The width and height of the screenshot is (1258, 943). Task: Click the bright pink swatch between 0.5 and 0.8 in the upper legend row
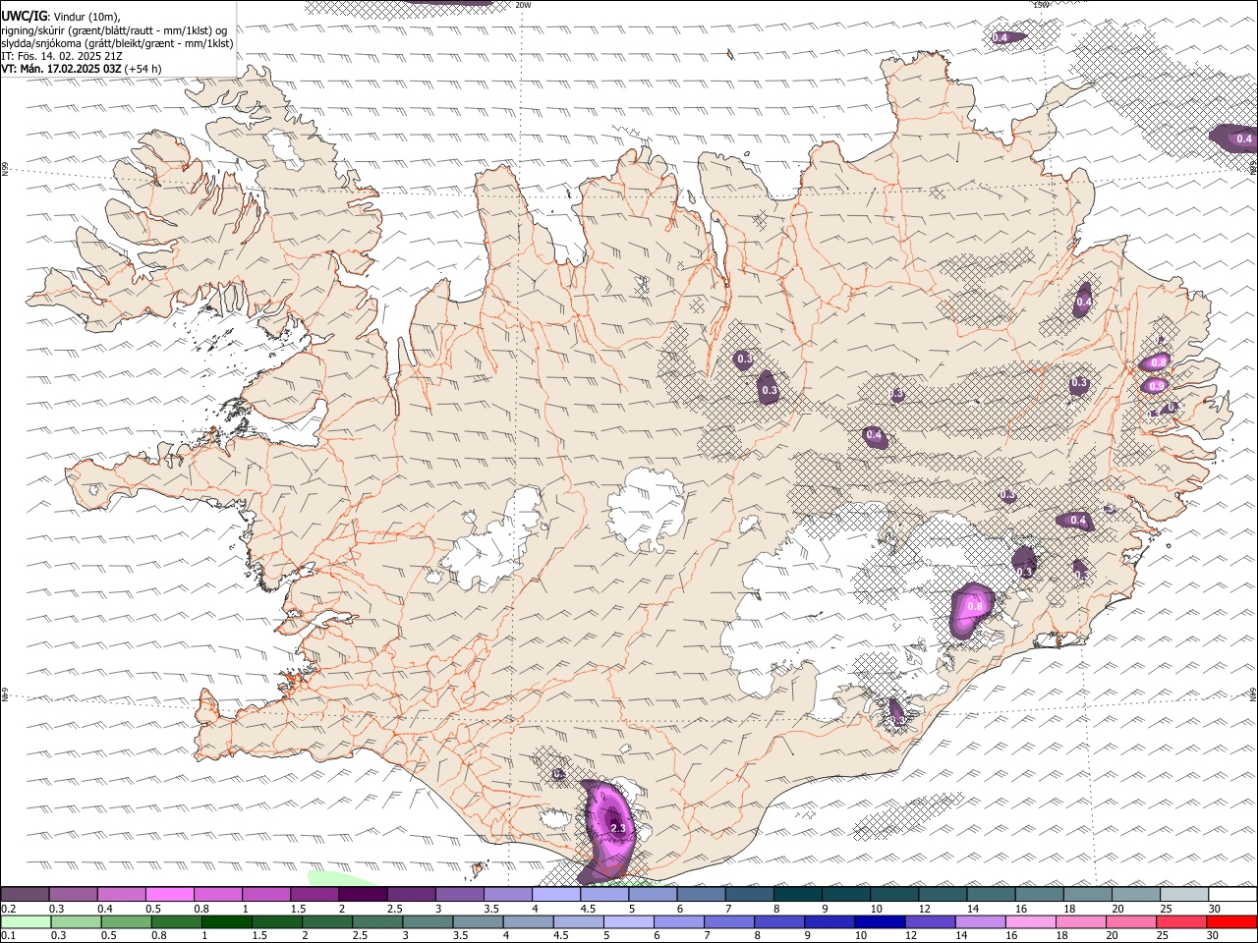tap(170, 895)
